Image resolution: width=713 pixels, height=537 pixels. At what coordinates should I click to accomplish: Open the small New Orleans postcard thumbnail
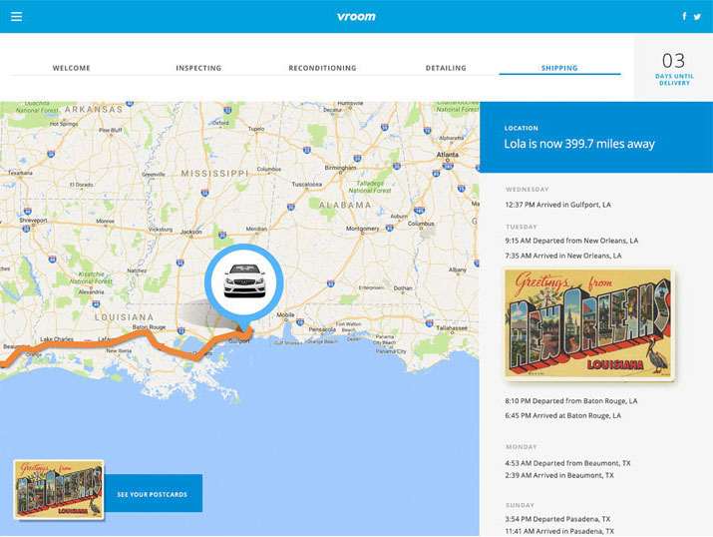(x=59, y=489)
